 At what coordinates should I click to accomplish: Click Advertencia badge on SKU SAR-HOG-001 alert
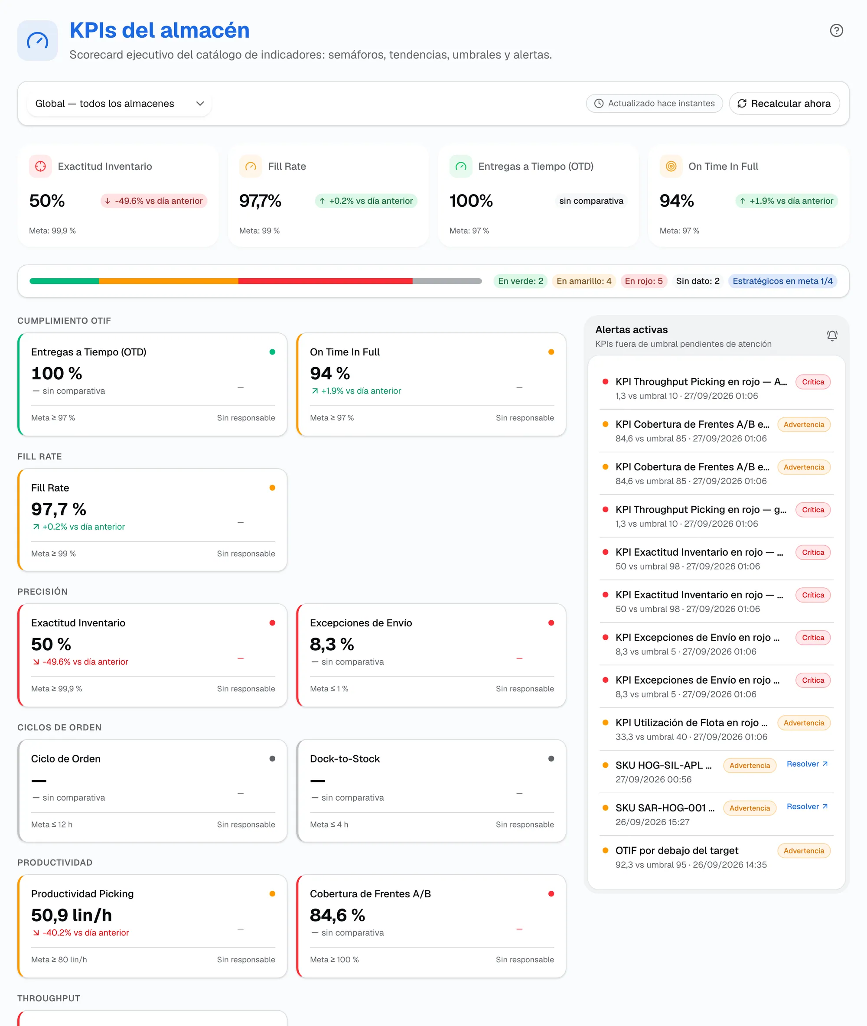tap(750, 808)
